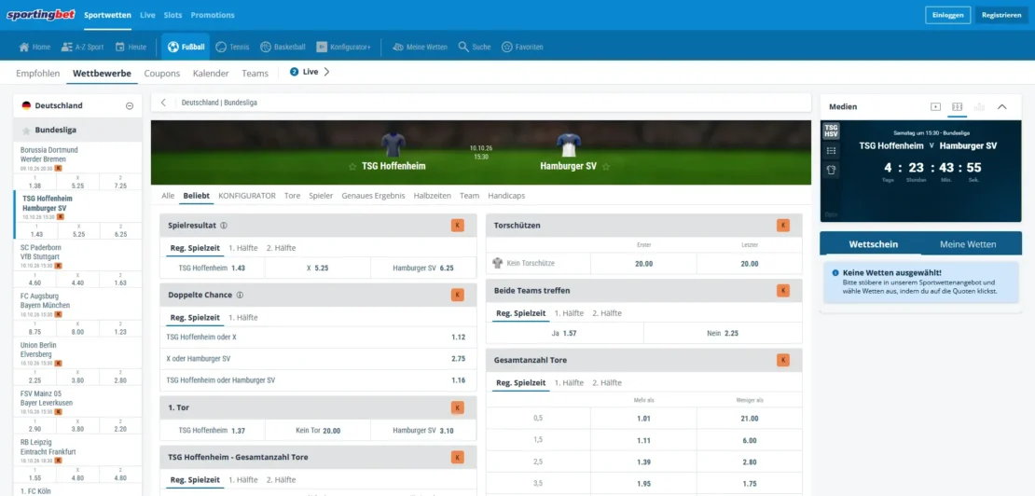
Task: Show the video stream icon in Medien
Action: click(x=935, y=106)
